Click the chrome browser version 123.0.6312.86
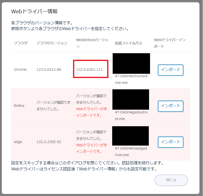The width and height of the screenshot is (203, 196). [x=49, y=70]
